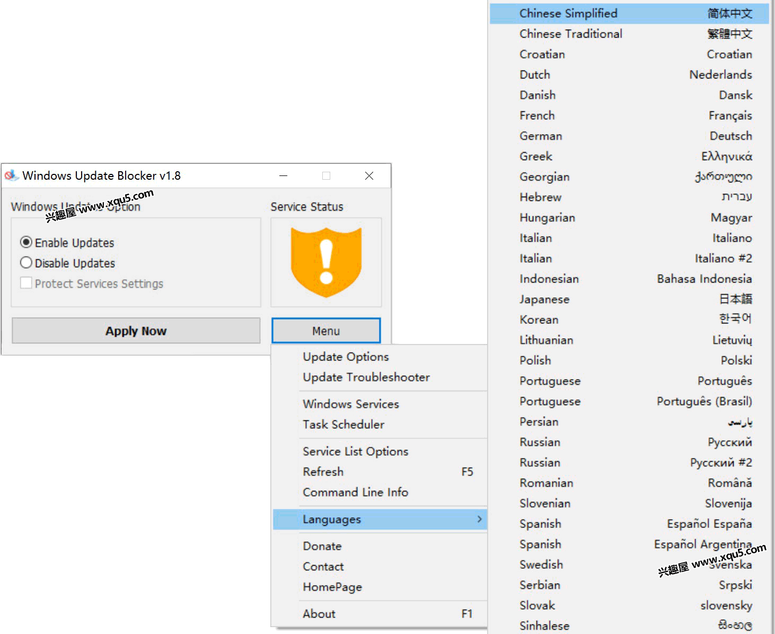Select Danish Dansk language

pyautogui.click(x=629, y=95)
